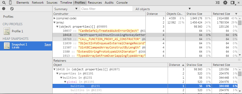Viewport: 242px width, 94px height.
Task: Collapse the 10418 in (object properties)[] retainer
Action: (54, 70)
